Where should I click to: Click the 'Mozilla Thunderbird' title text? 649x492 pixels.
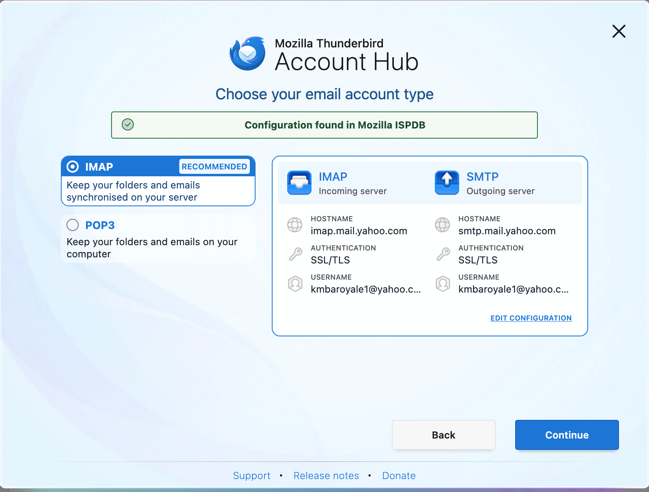pos(329,43)
